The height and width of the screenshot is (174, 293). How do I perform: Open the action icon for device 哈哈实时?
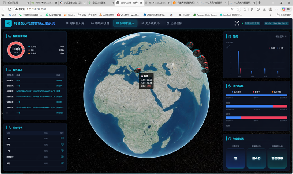pyautogui.click(x=62, y=157)
